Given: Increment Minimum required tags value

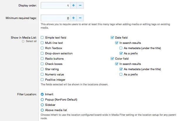Looking at the screenshot, I should point(74,18).
